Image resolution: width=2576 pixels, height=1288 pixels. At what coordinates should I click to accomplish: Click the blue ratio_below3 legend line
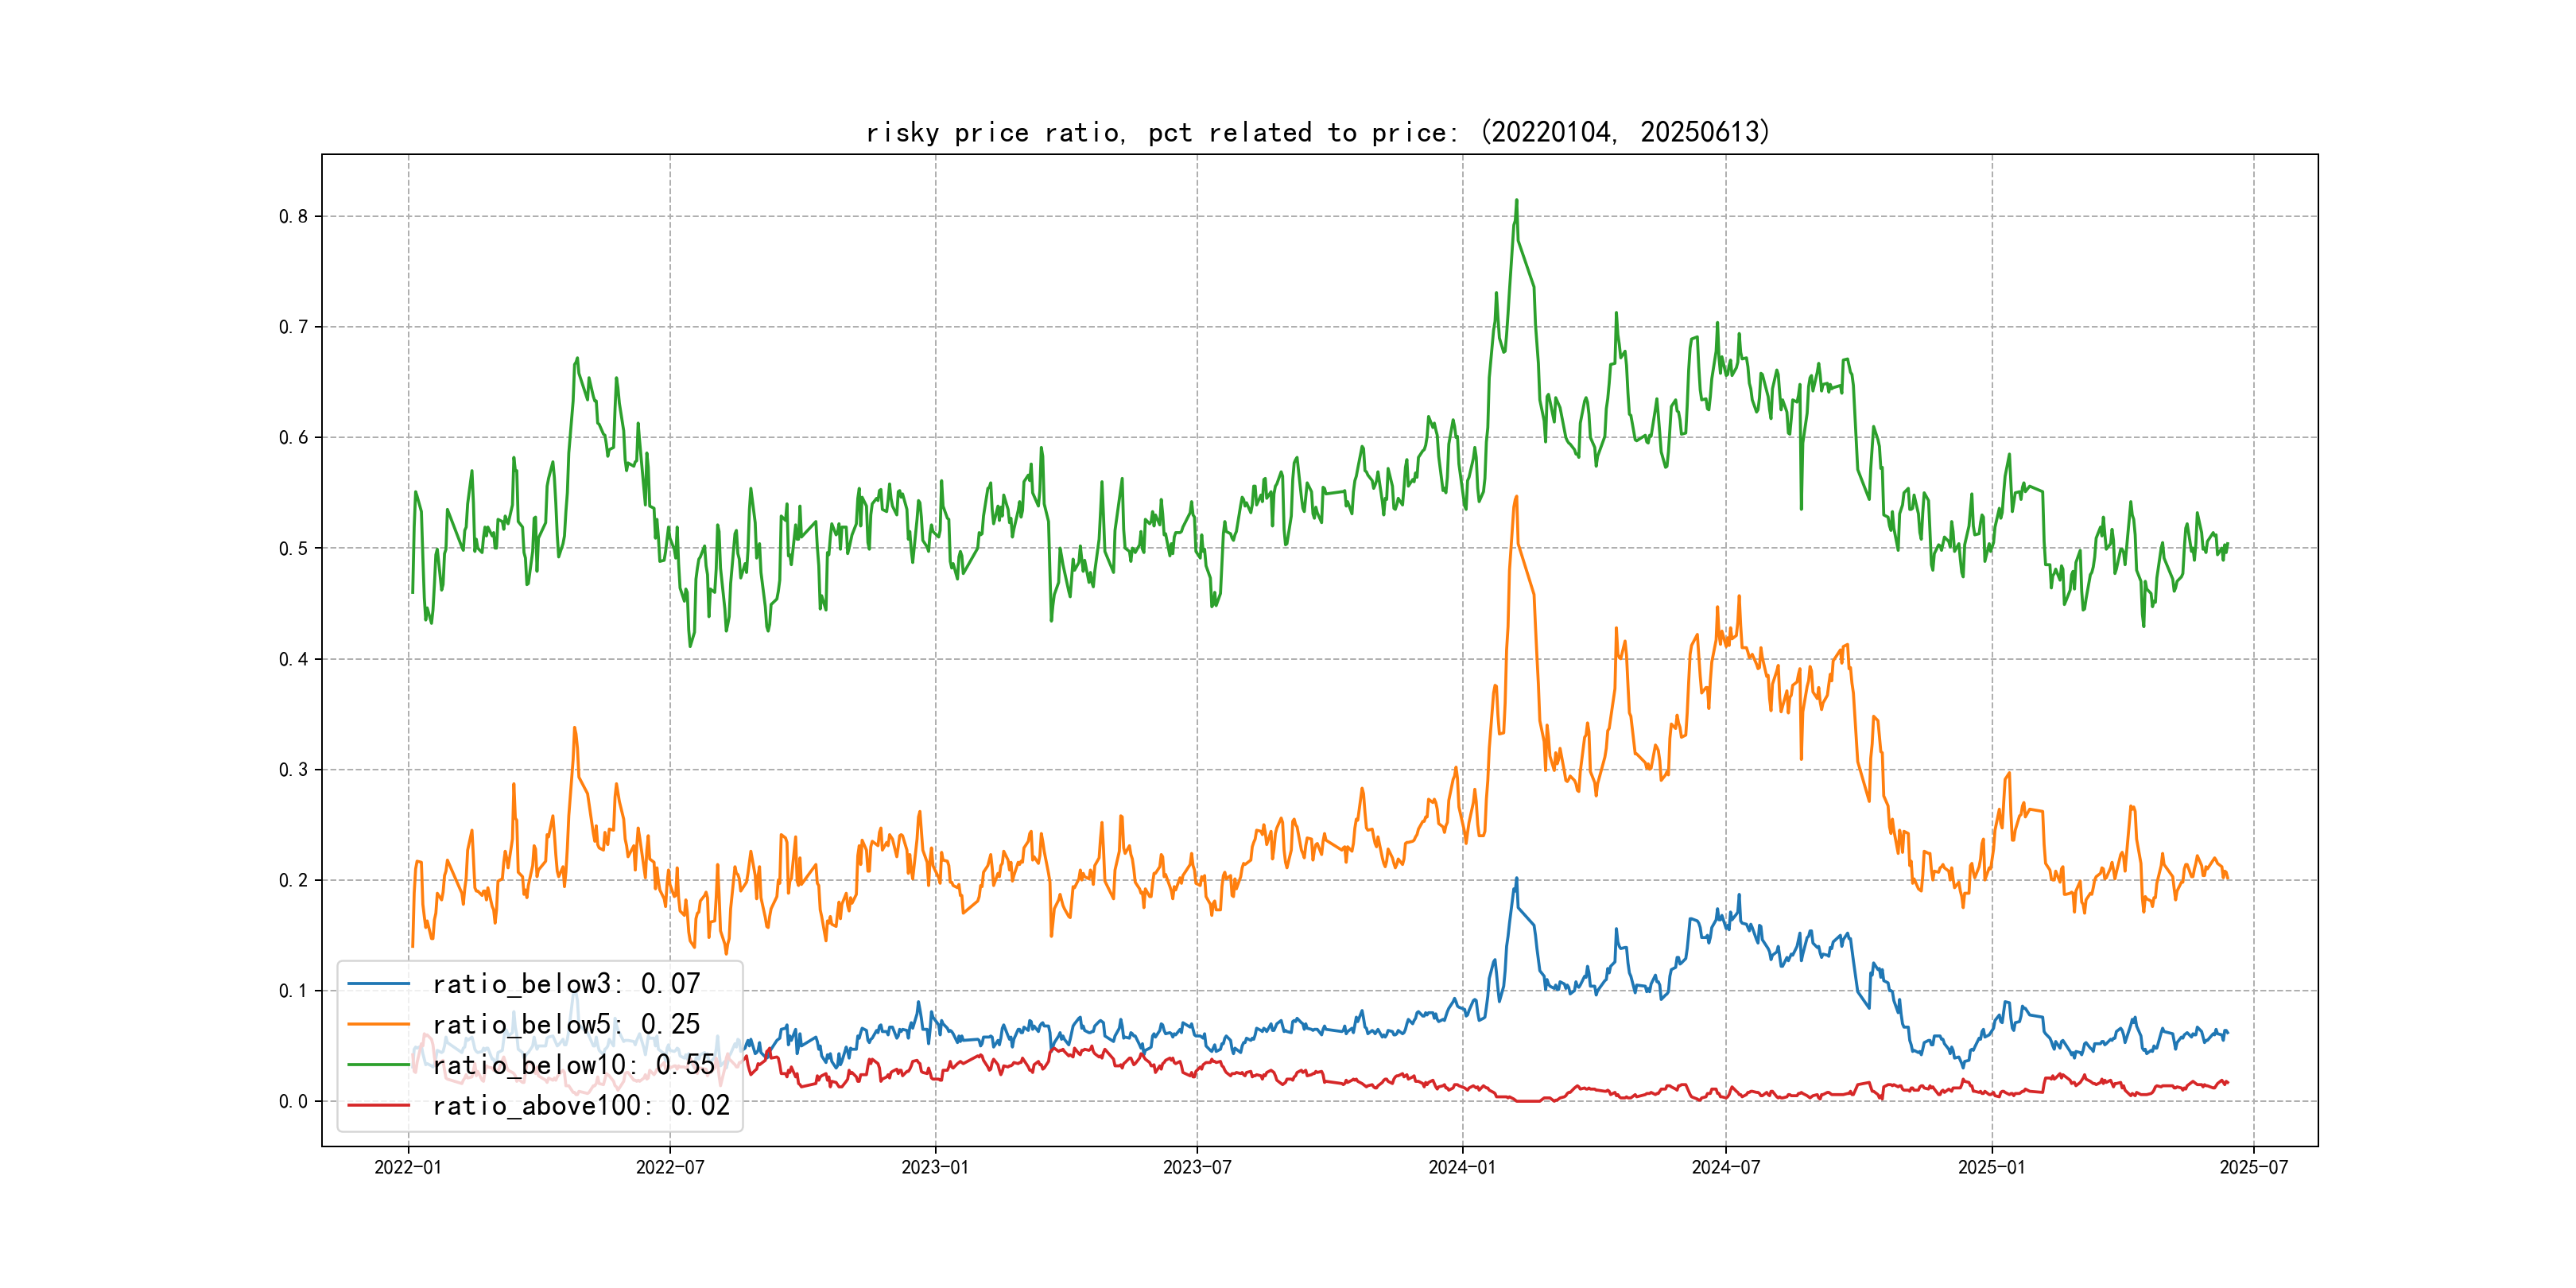[x=378, y=984]
